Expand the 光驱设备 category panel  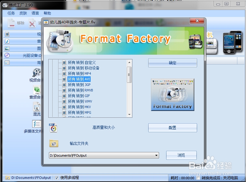pyautogui.click(x=22, y=55)
